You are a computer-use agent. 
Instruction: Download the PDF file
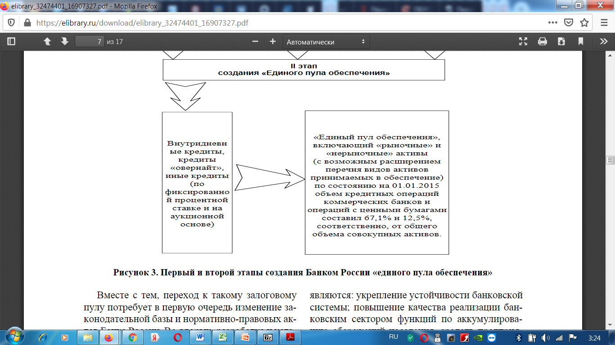561,42
